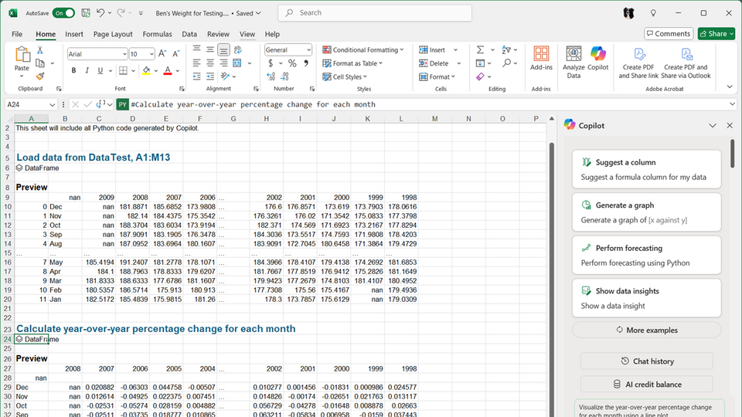Toggle Italic formatting
This screenshot has height=417, width=742.
[87, 70]
